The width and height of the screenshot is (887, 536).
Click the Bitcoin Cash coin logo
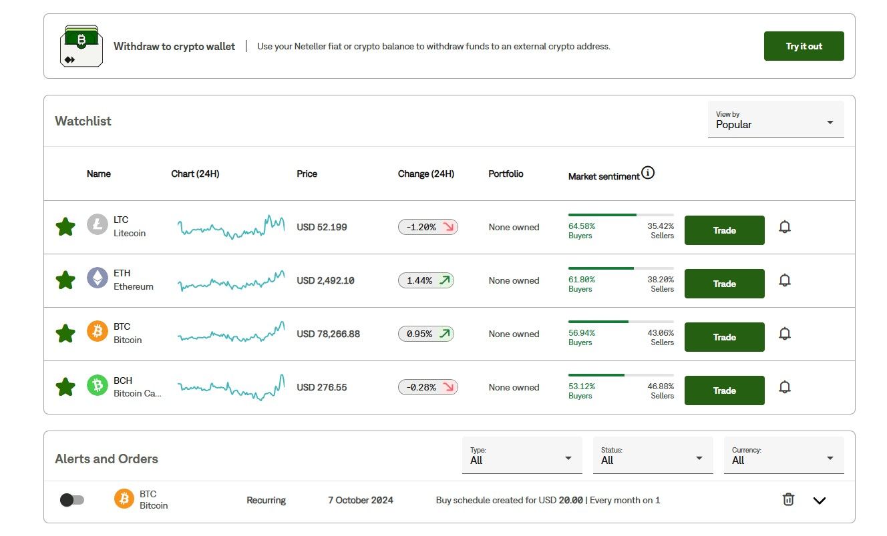pos(98,385)
